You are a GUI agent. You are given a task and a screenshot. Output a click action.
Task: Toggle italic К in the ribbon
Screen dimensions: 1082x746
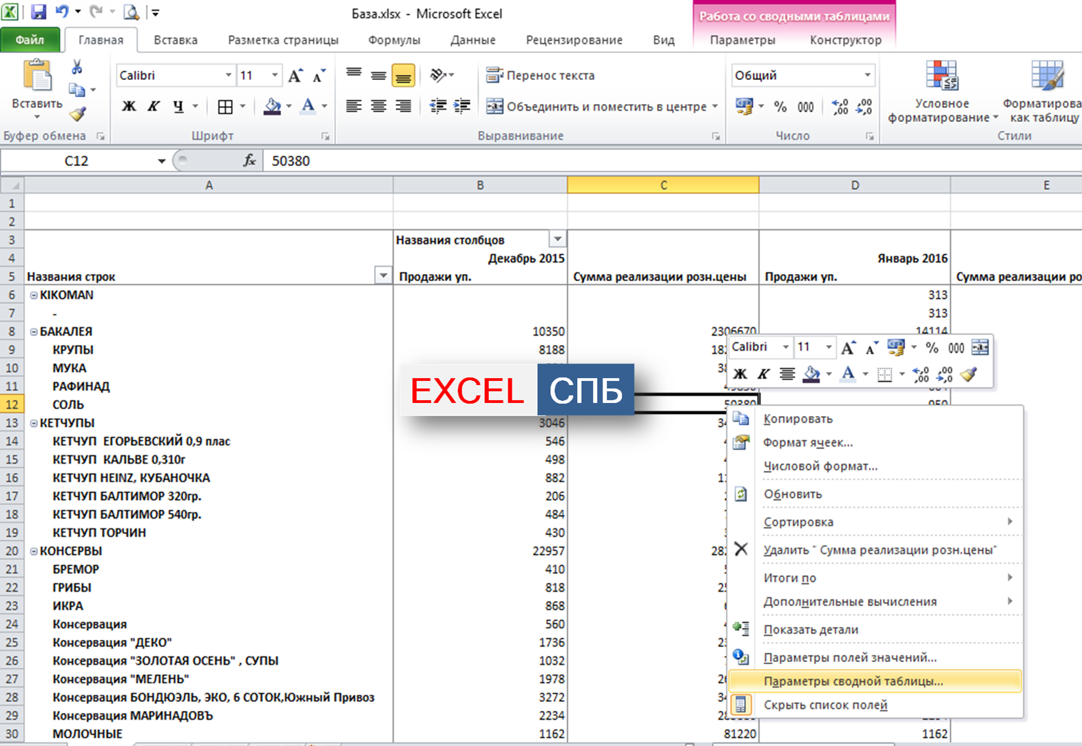[x=153, y=107]
